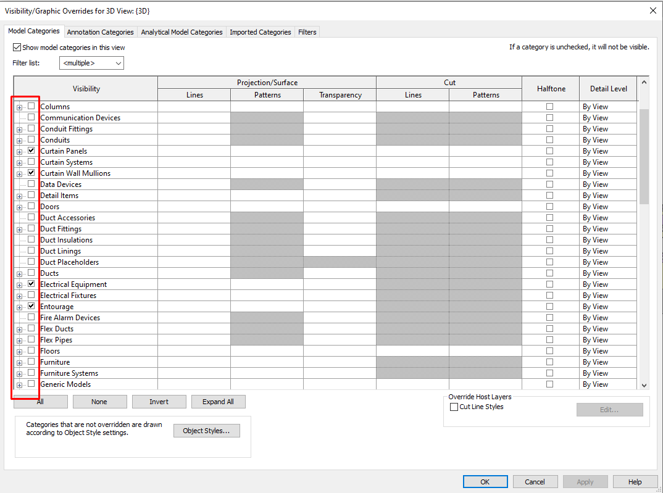The height and width of the screenshot is (493, 663).
Task: Click the Invert selection button
Action: (x=159, y=402)
